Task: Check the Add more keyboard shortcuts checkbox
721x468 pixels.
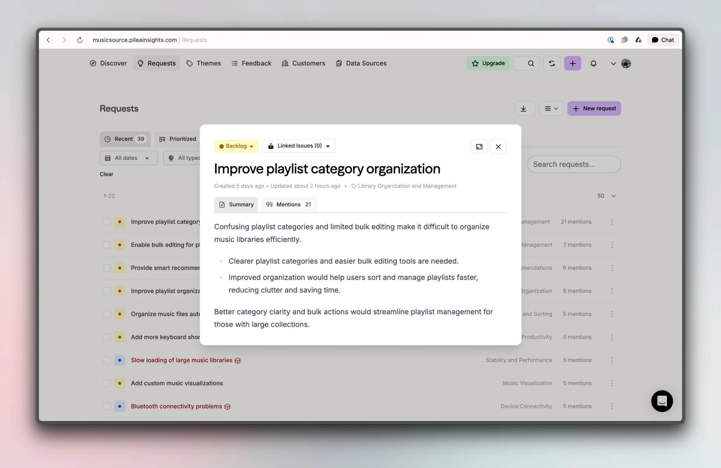Action: click(x=107, y=337)
